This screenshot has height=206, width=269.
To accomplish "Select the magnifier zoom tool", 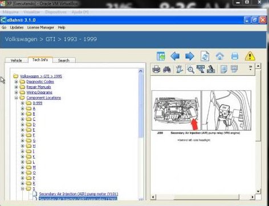I will coord(190,70).
